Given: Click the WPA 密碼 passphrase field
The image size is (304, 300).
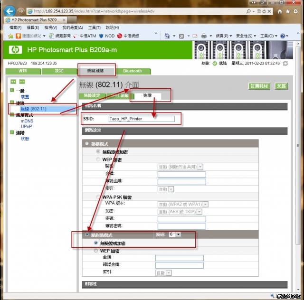Looking at the screenshot, I should 181,219.
